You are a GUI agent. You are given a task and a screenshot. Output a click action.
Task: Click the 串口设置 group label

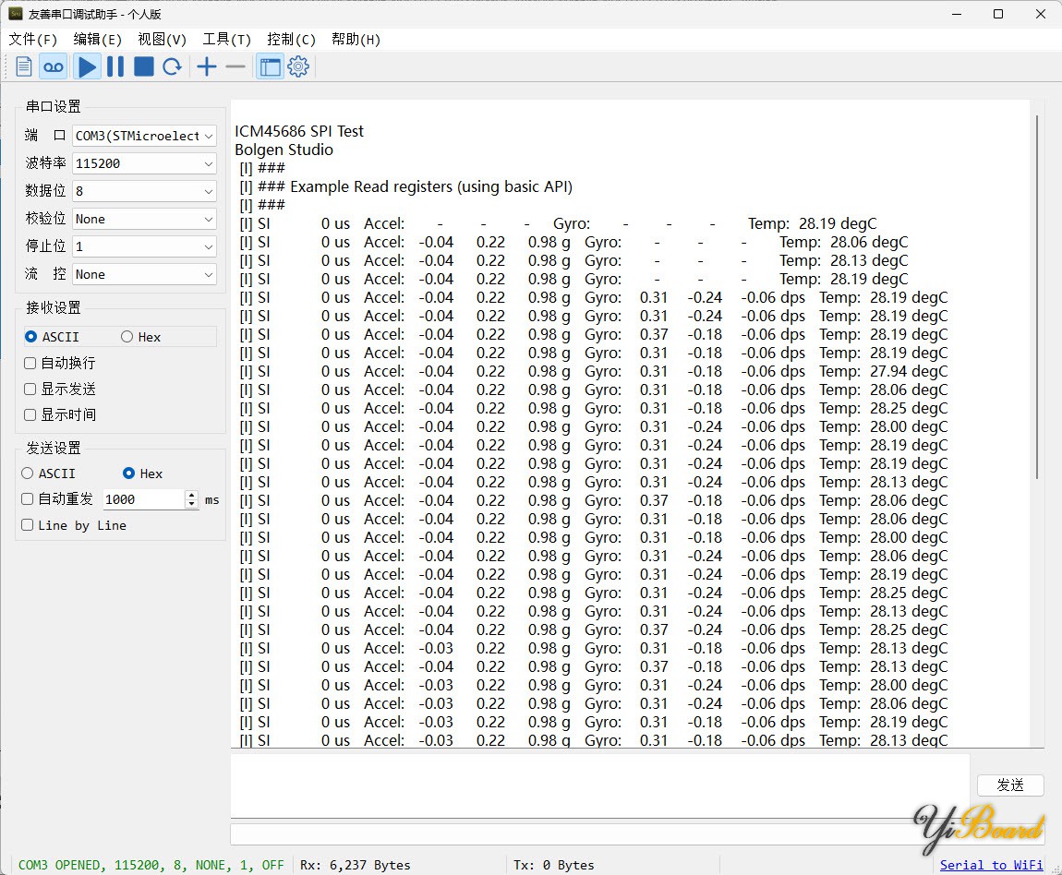coord(54,106)
